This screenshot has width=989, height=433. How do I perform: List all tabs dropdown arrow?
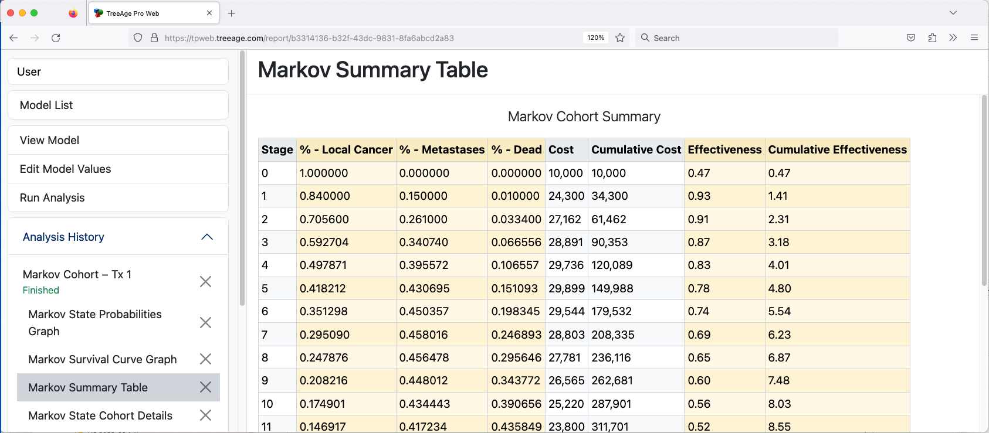(953, 13)
